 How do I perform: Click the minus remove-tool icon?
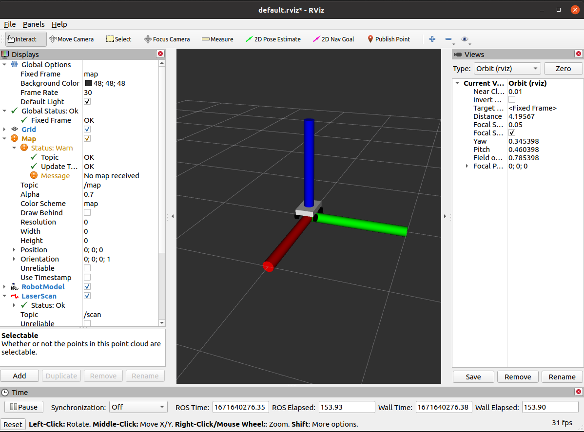[448, 39]
